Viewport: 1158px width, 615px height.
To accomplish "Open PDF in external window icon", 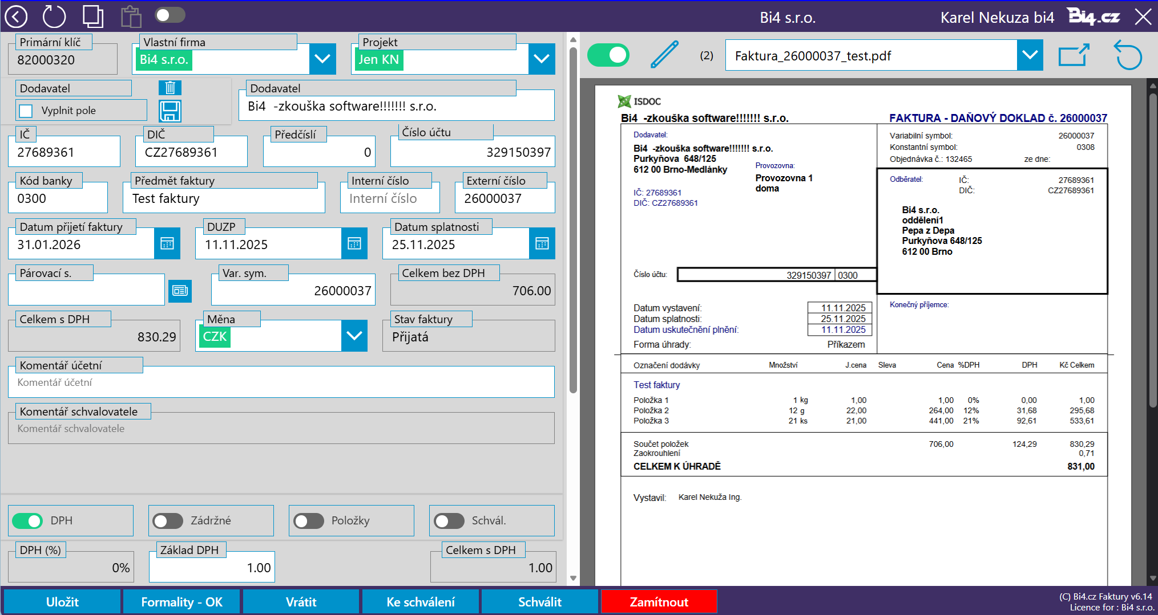I will click(x=1074, y=55).
